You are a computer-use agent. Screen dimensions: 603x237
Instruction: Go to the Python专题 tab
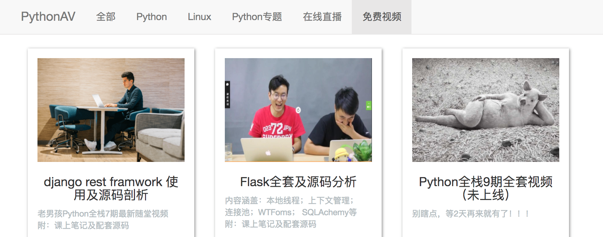(x=257, y=17)
